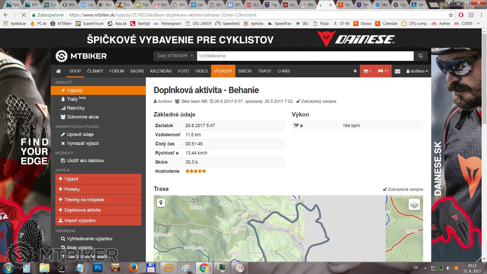Viewport: 487px width, 274px height.
Task: Bookmark page with the star icon
Action: pyautogui.click(x=451, y=15)
